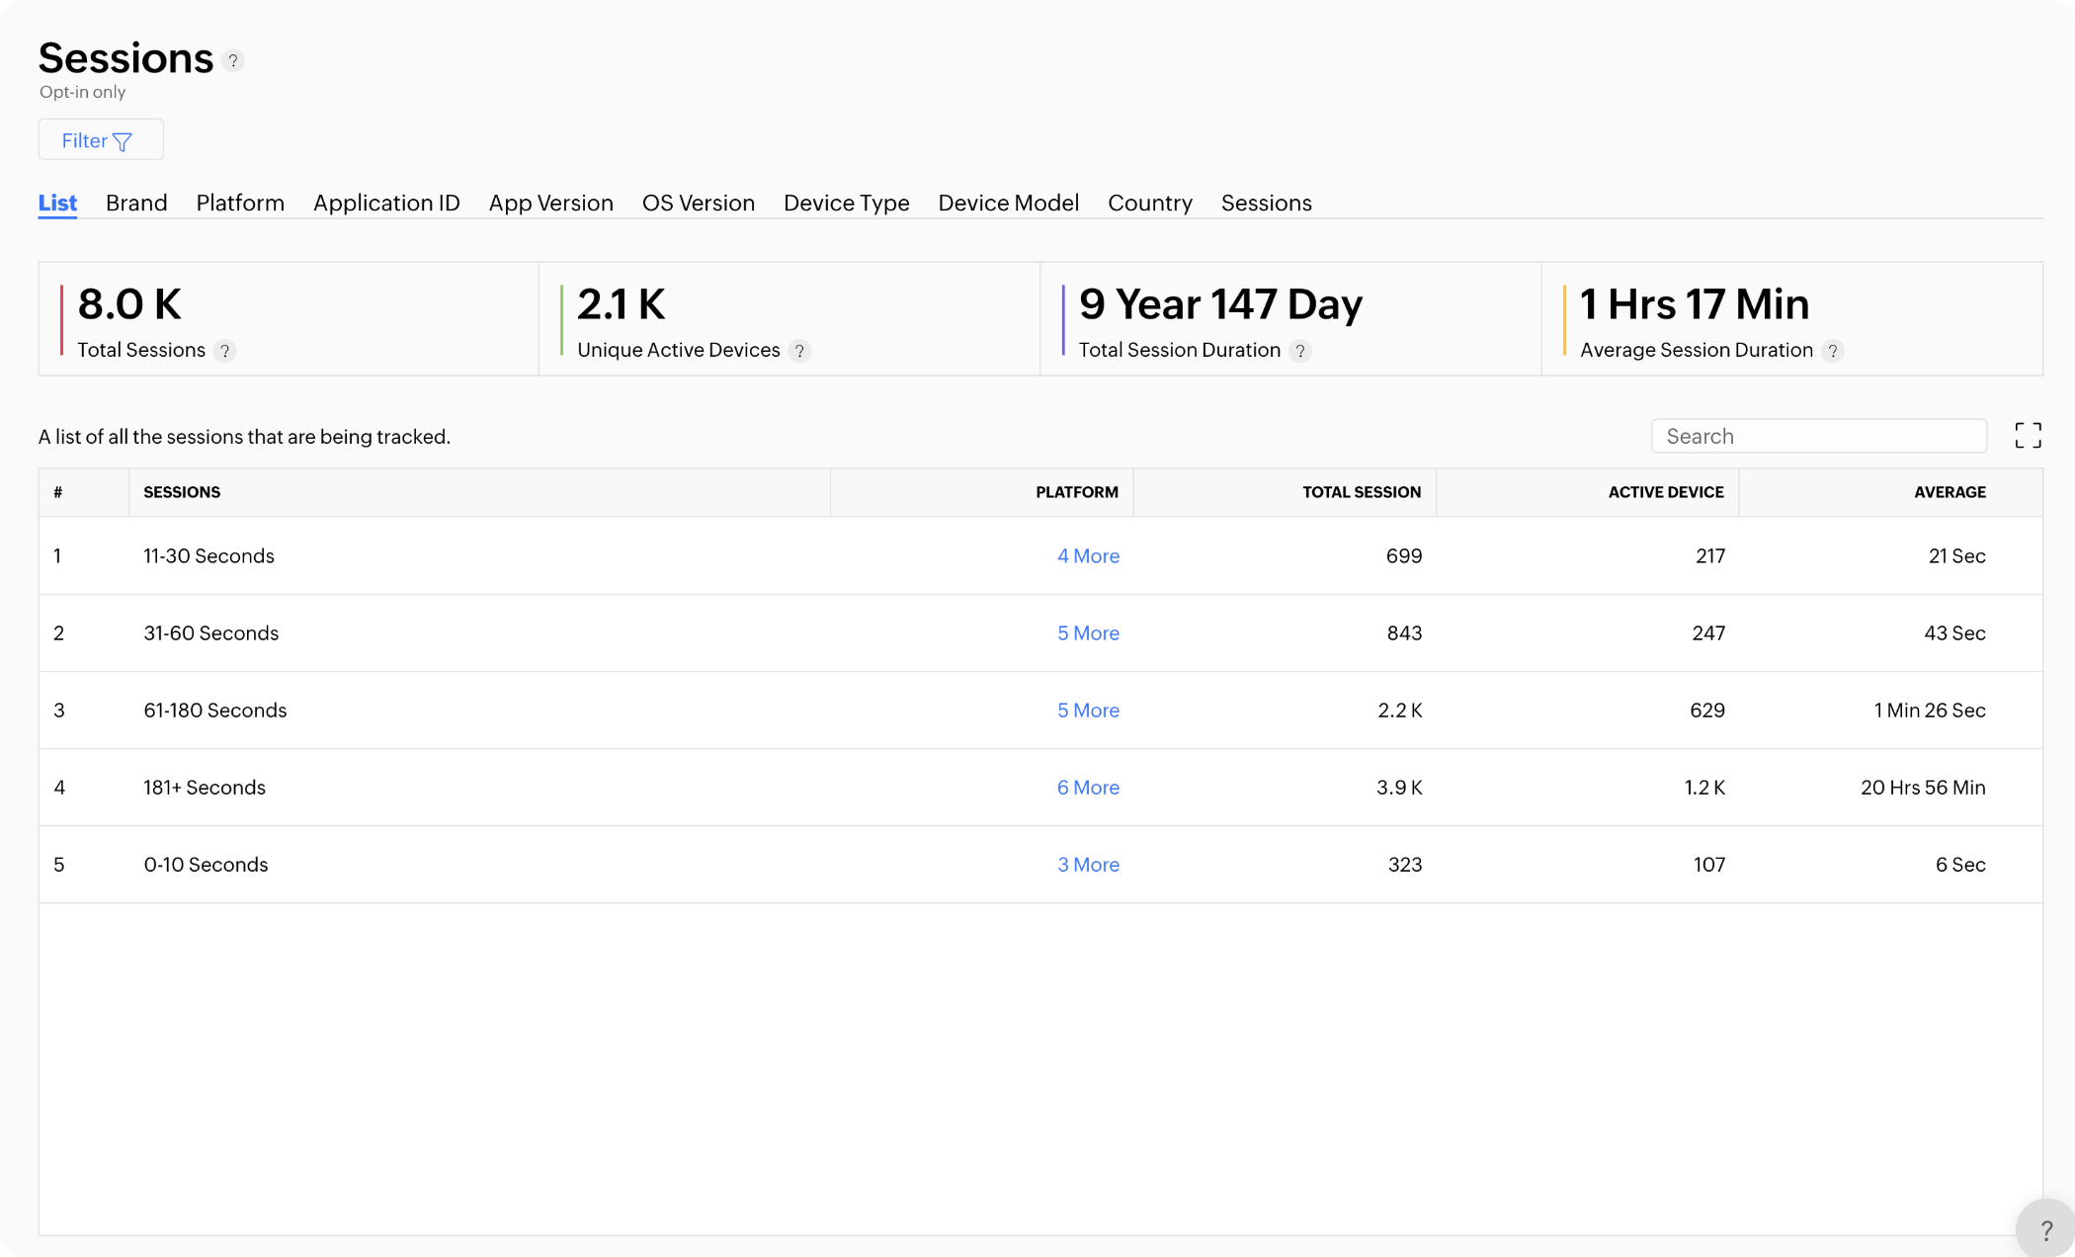Screen dimensions: 2075x1257
Task: Click the filter icon to open filters
Action: [x=124, y=139]
